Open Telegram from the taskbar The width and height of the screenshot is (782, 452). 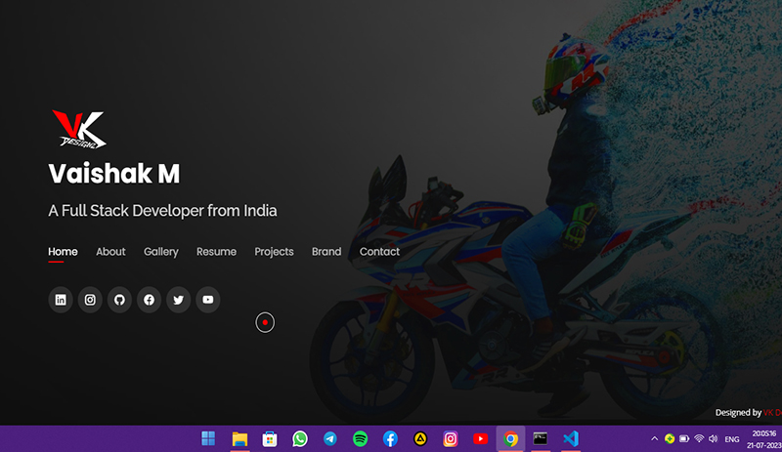point(330,438)
